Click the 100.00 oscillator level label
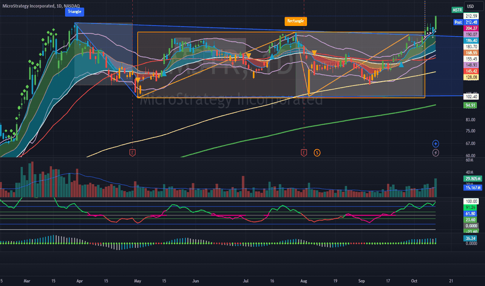Screen dimensions: 485x286 pos(471,201)
